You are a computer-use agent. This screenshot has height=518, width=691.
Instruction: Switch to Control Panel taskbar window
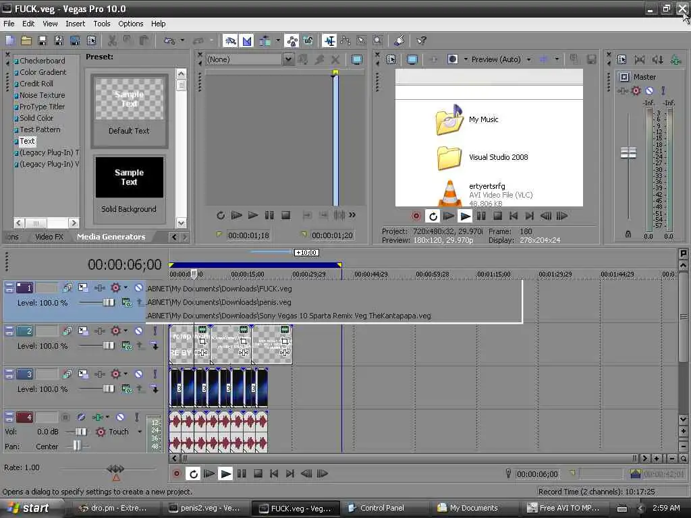[x=382, y=509]
